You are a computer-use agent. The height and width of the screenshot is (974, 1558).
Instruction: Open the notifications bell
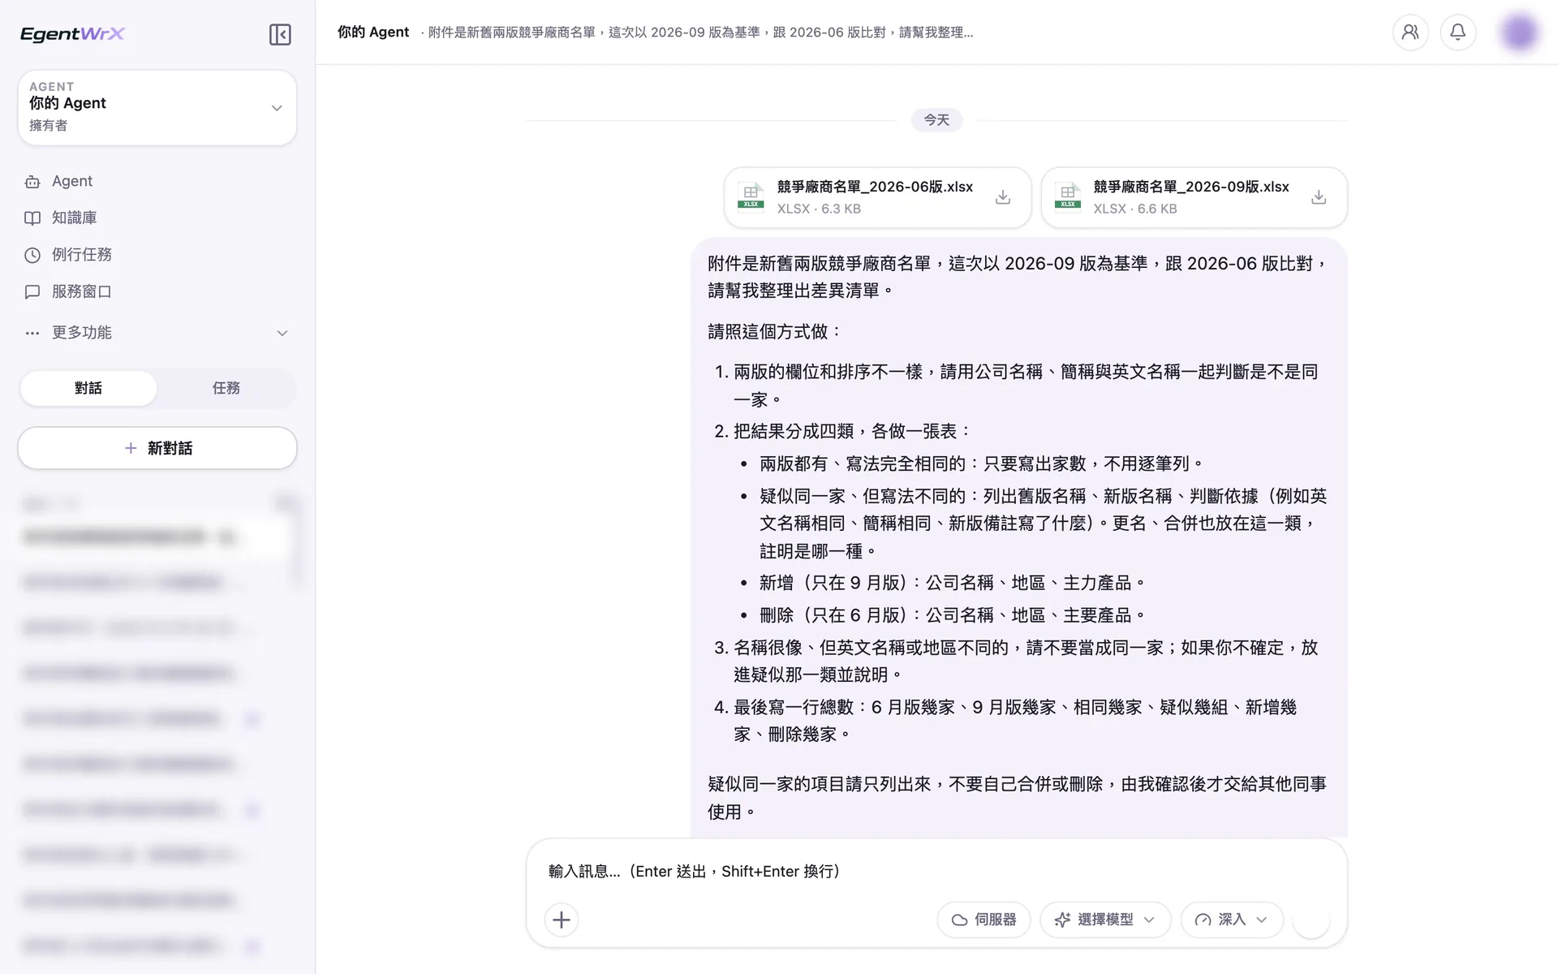pyautogui.click(x=1458, y=32)
